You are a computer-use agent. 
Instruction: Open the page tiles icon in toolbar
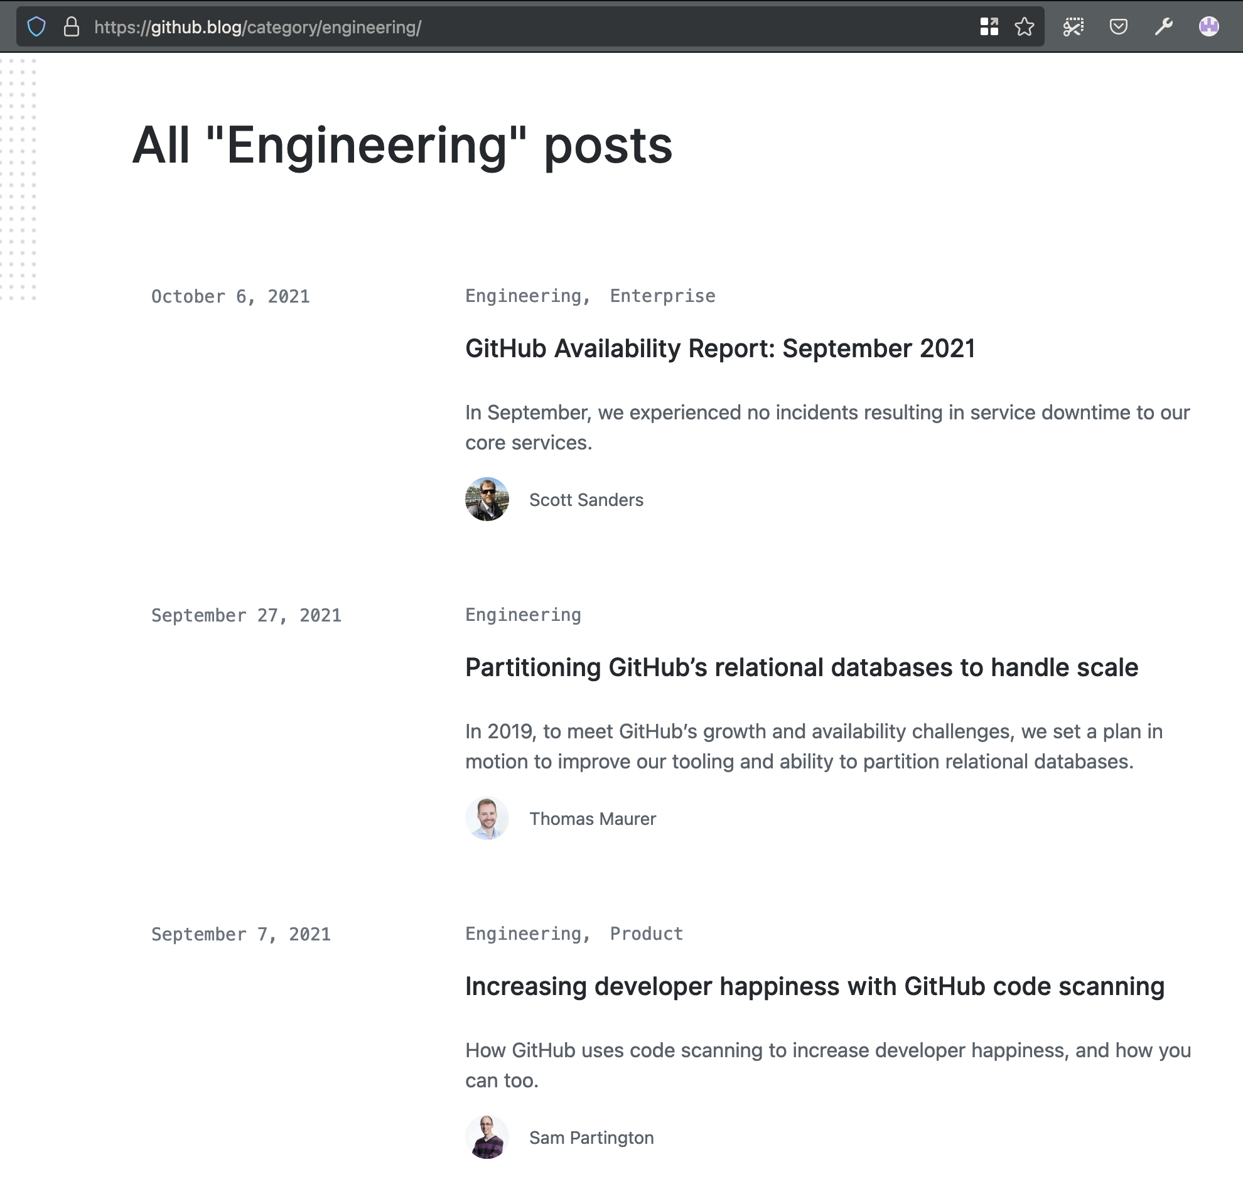[990, 26]
